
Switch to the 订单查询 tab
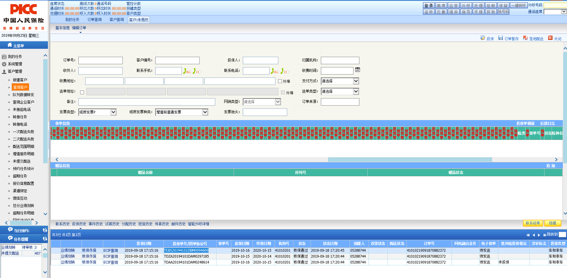click(94, 20)
